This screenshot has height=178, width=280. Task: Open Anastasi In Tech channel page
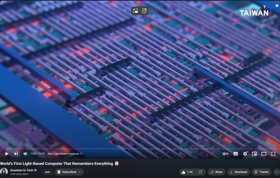point(21,170)
